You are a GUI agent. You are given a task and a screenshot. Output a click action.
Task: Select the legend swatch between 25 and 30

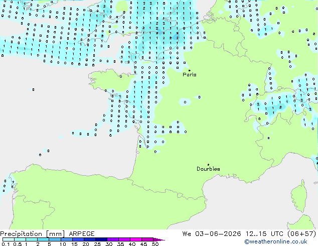(x=101, y=239)
